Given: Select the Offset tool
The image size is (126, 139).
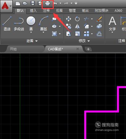Looking at the screenshot, I should [99, 34].
